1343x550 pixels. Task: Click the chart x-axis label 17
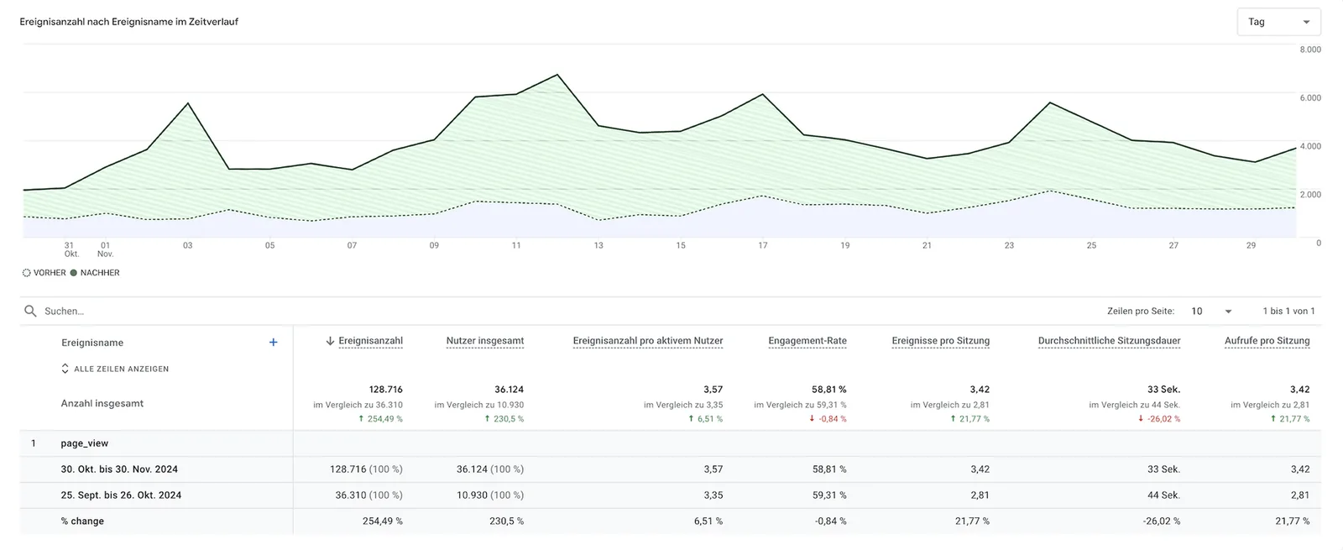(763, 246)
